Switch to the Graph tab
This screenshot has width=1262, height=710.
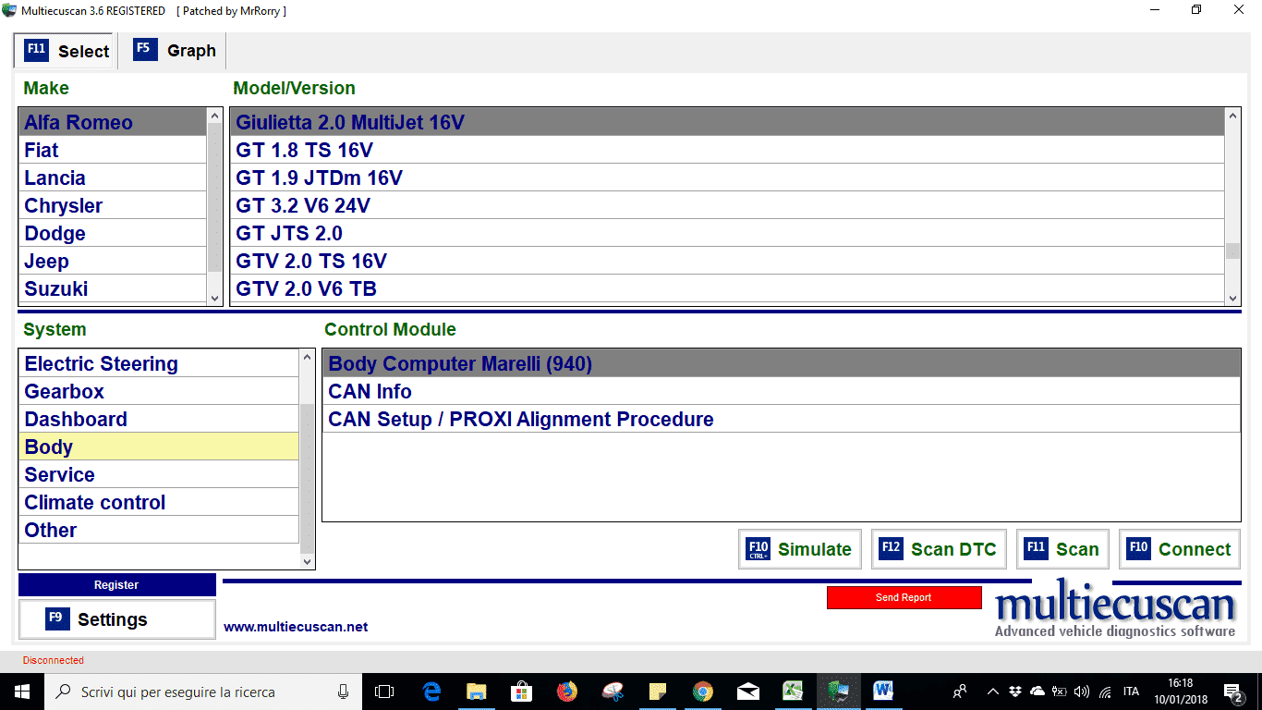tap(176, 51)
